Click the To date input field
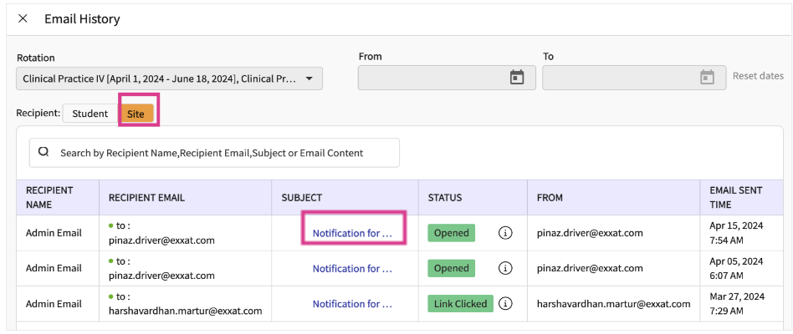This screenshot has height=334, width=793. click(617, 78)
